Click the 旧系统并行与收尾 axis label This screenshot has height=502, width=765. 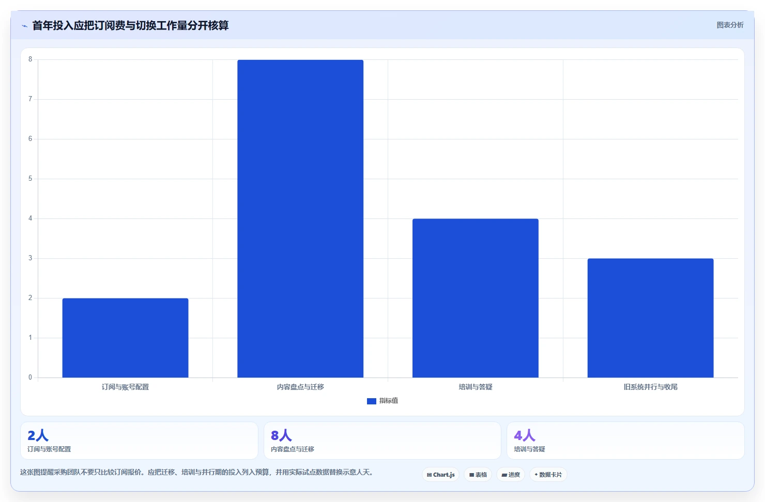click(x=650, y=387)
